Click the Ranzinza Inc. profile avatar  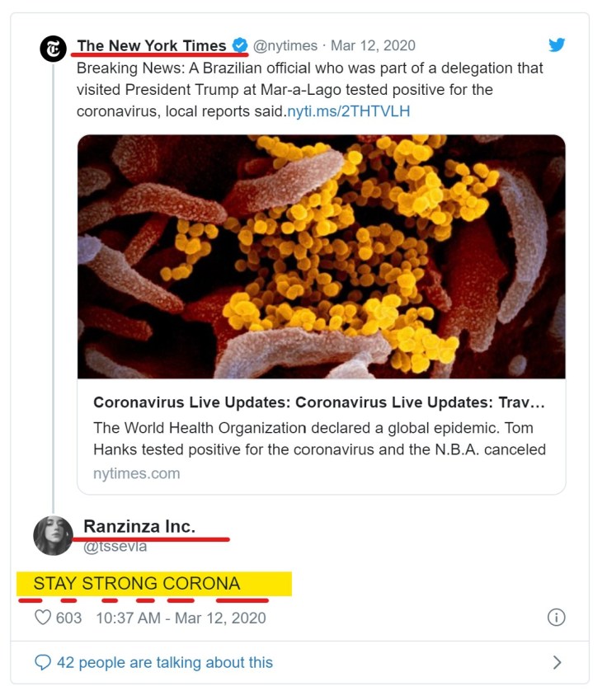54,535
